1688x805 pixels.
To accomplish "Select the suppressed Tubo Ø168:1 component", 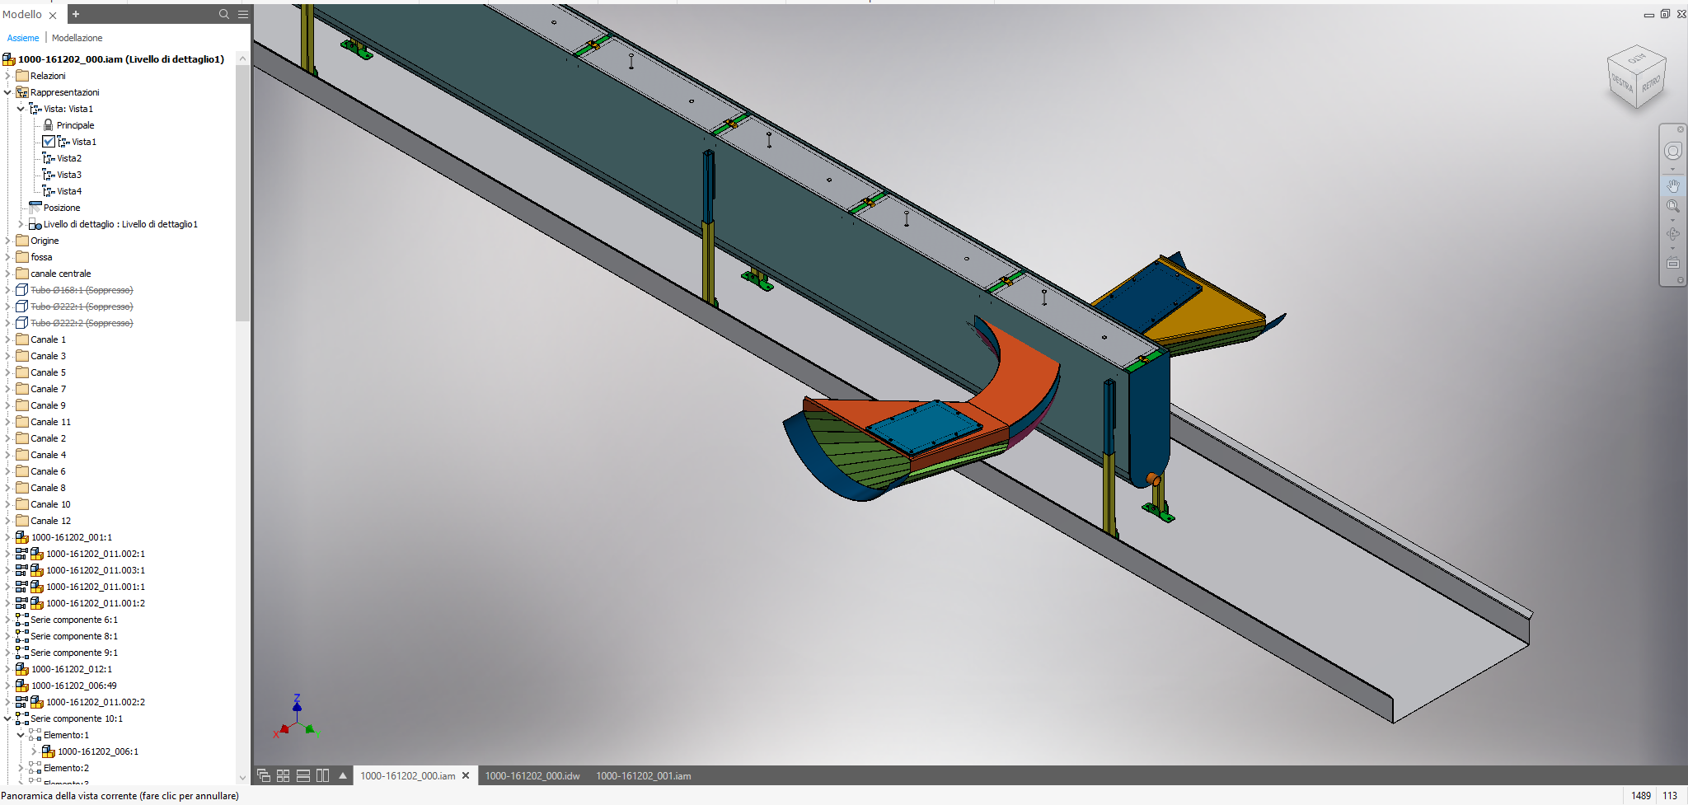I will (x=82, y=290).
